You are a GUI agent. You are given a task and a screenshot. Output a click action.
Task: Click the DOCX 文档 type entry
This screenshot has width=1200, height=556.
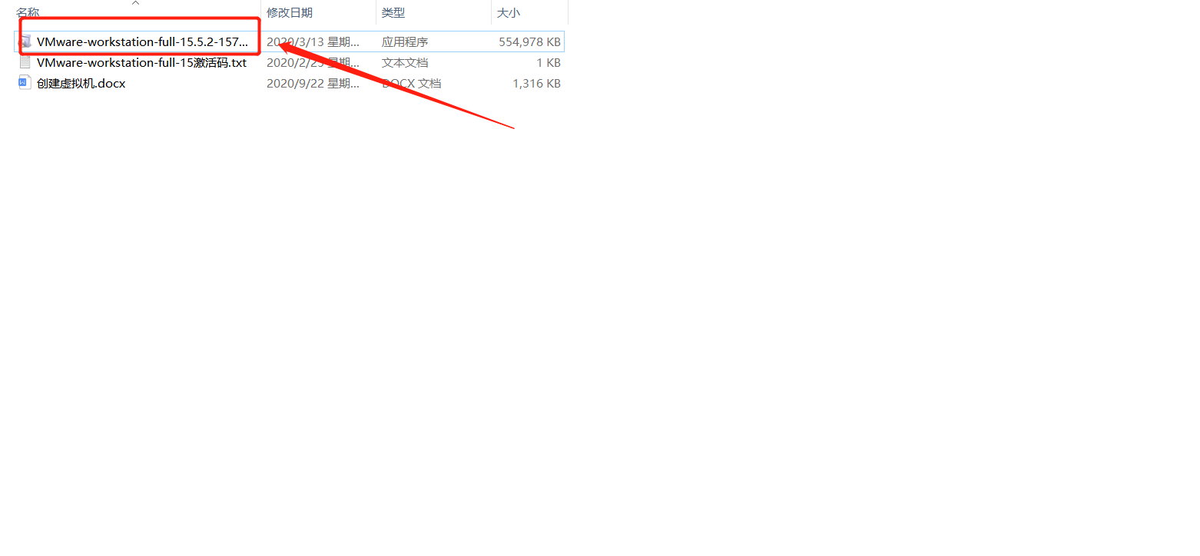coord(412,83)
